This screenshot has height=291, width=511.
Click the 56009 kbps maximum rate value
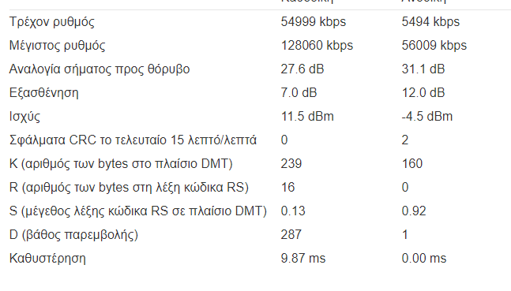pyautogui.click(x=434, y=46)
